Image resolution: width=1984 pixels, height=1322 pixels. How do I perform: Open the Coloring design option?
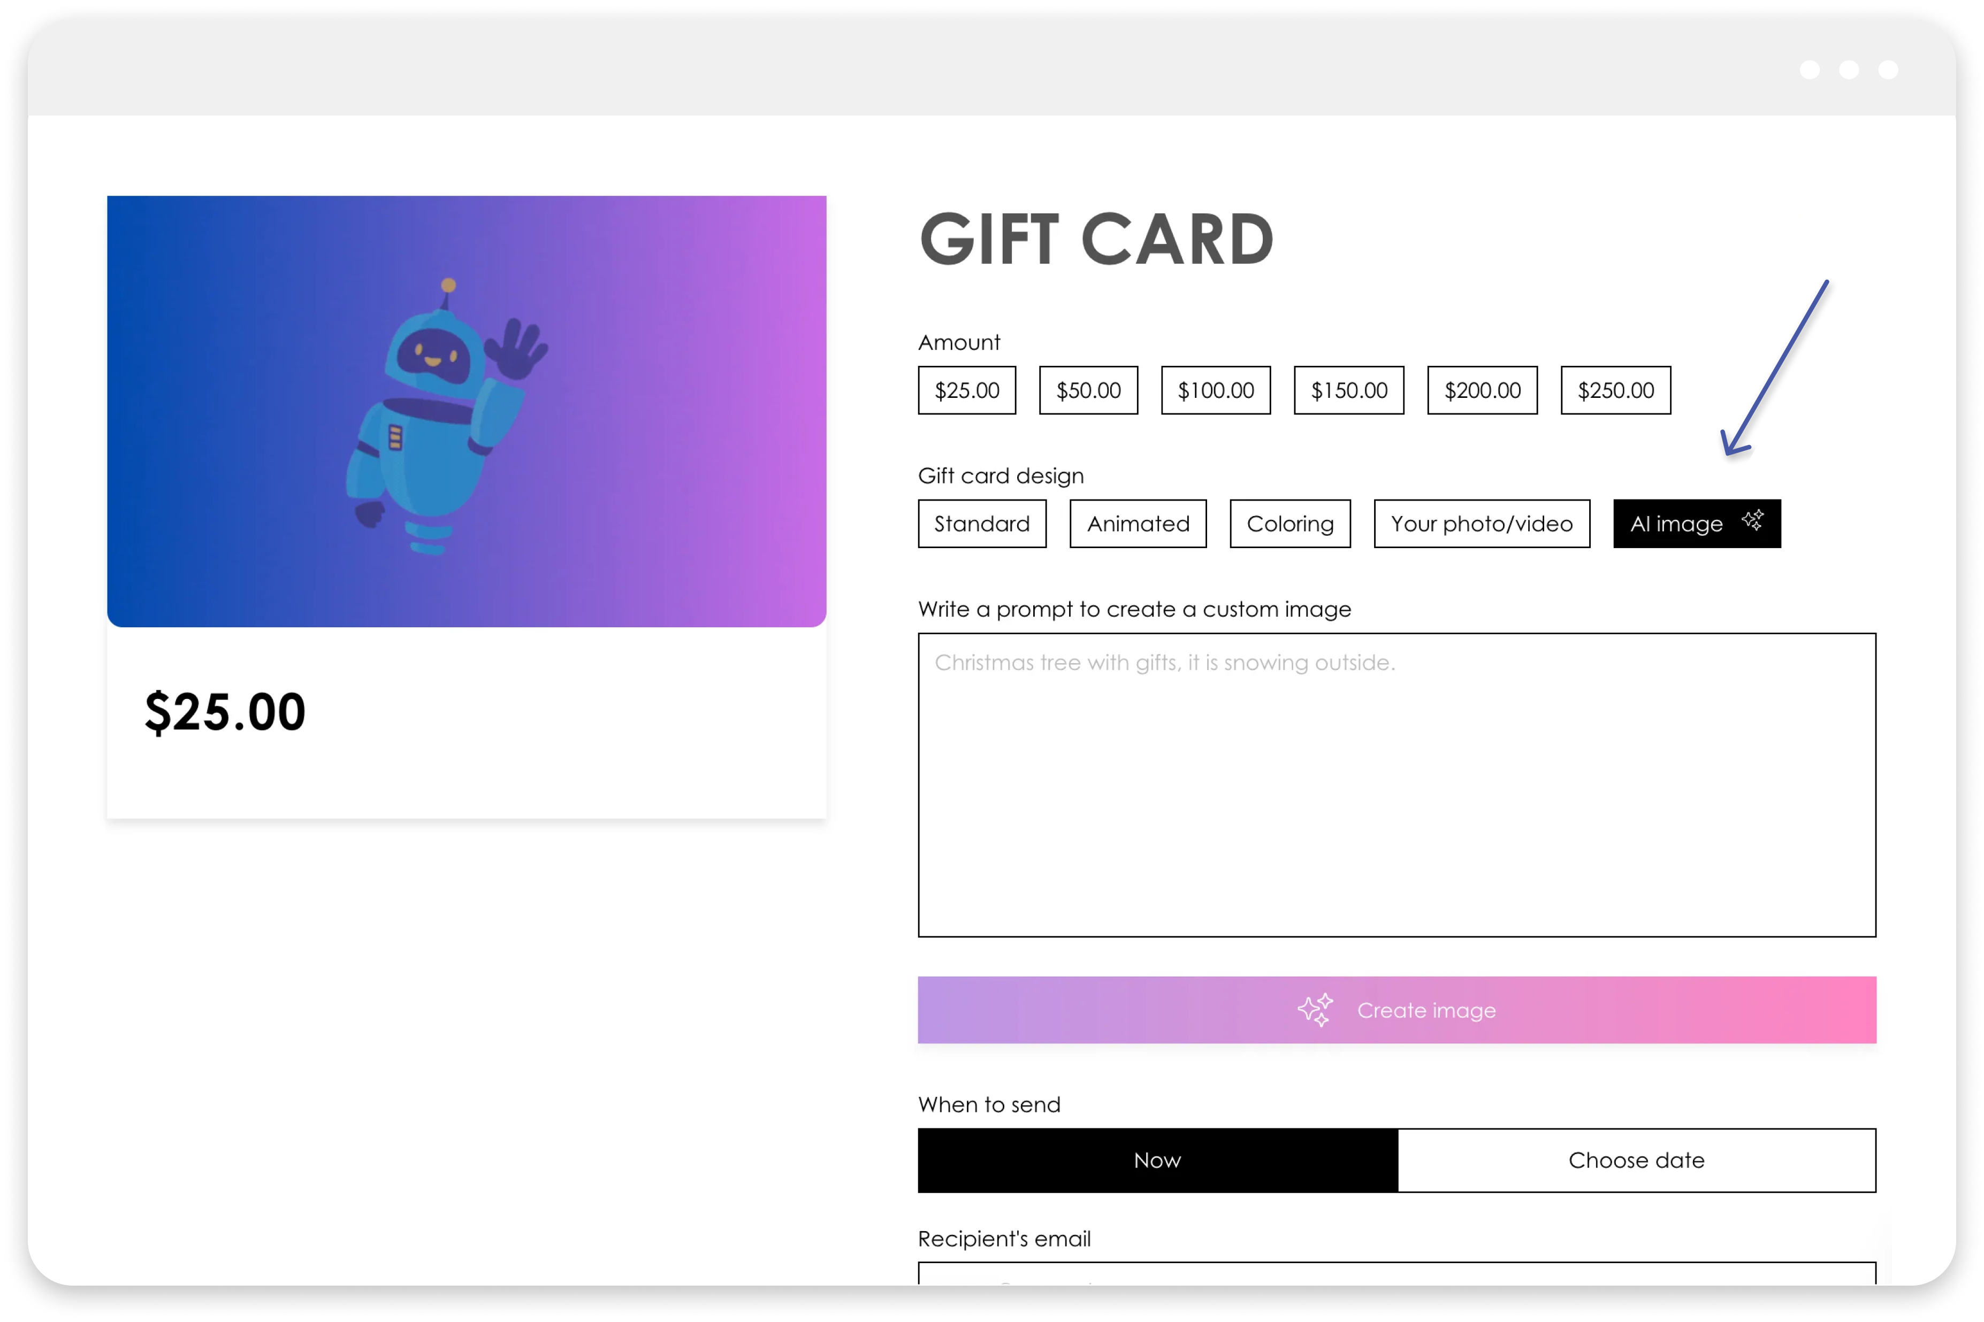1290,524
